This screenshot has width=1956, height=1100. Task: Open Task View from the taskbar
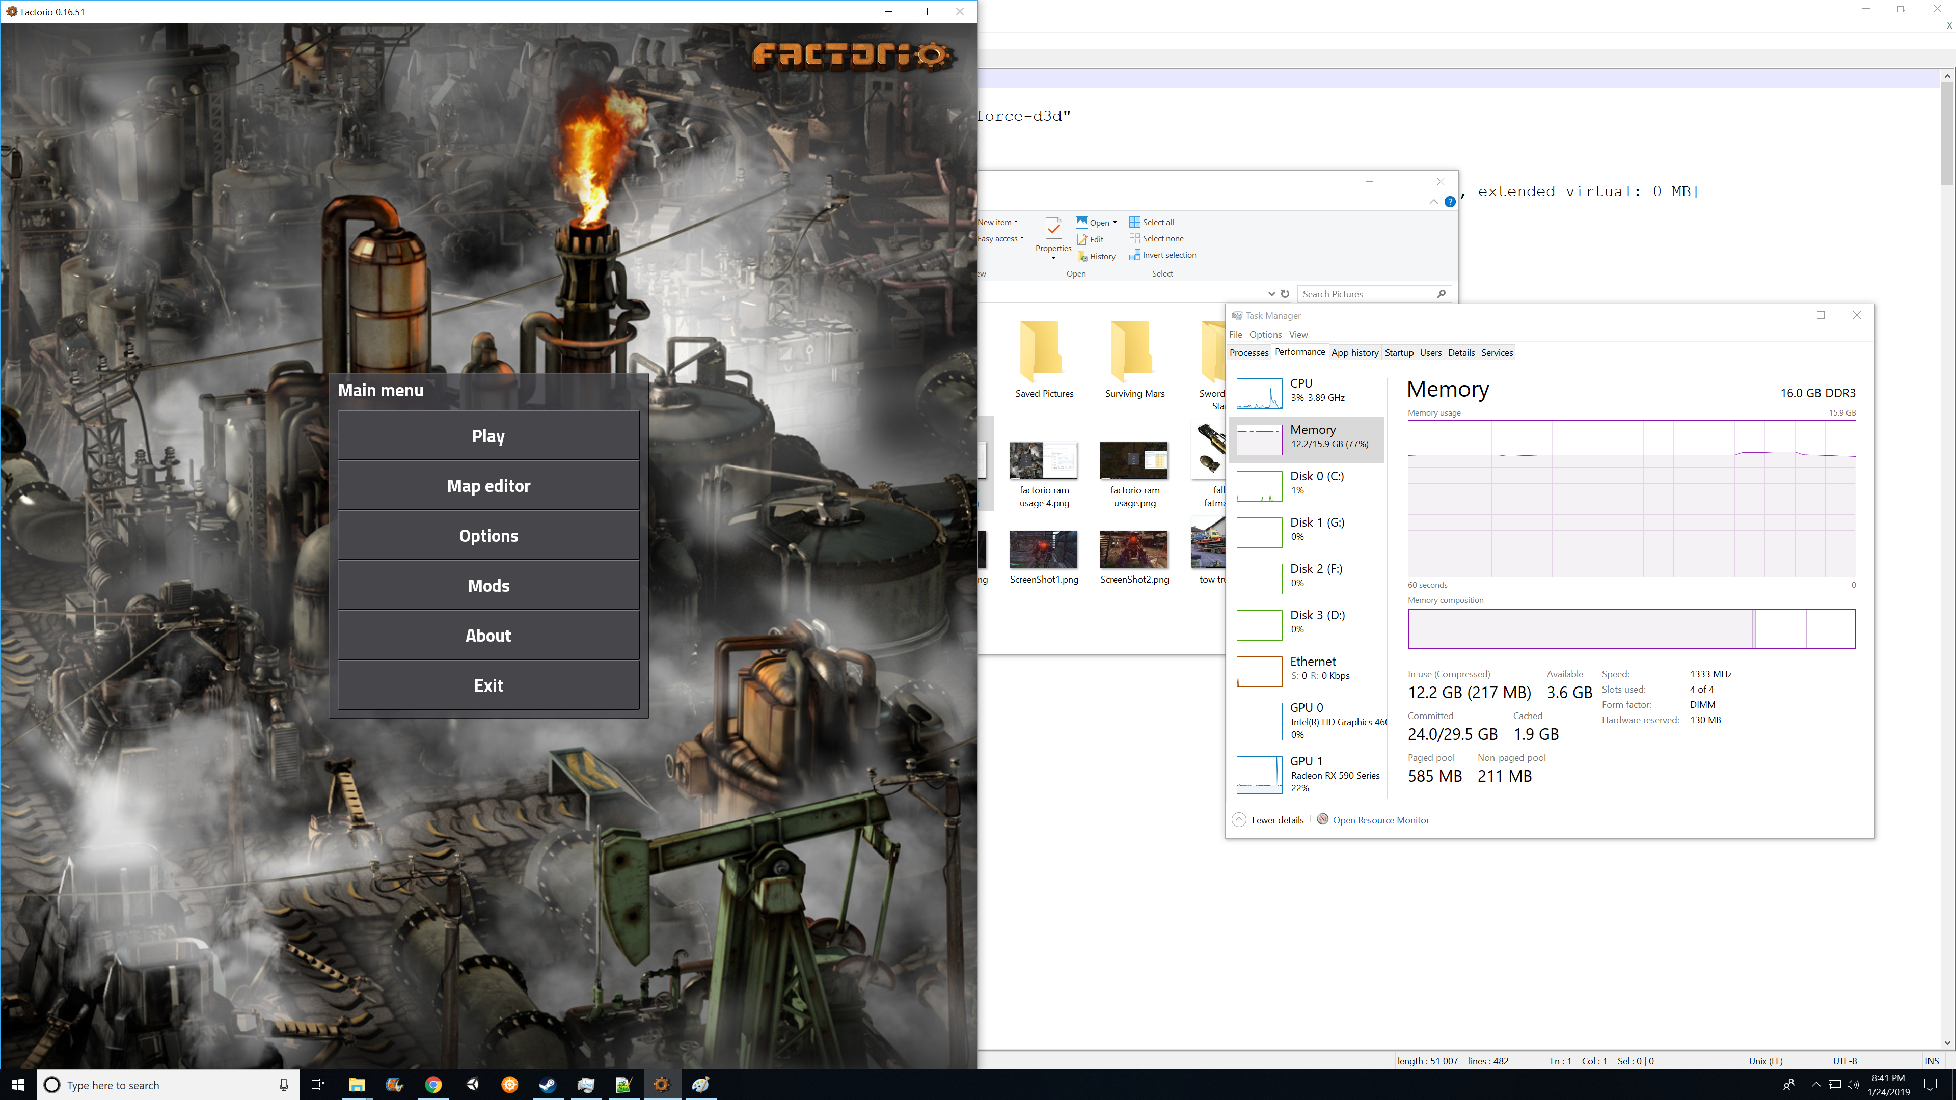point(317,1085)
